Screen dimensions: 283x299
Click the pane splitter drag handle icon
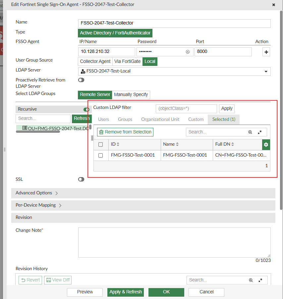[x=92, y=138]
